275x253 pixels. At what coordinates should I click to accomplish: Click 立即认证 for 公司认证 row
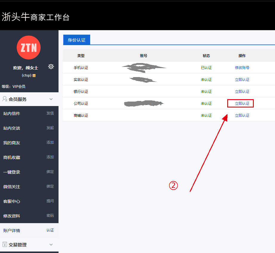242,104
